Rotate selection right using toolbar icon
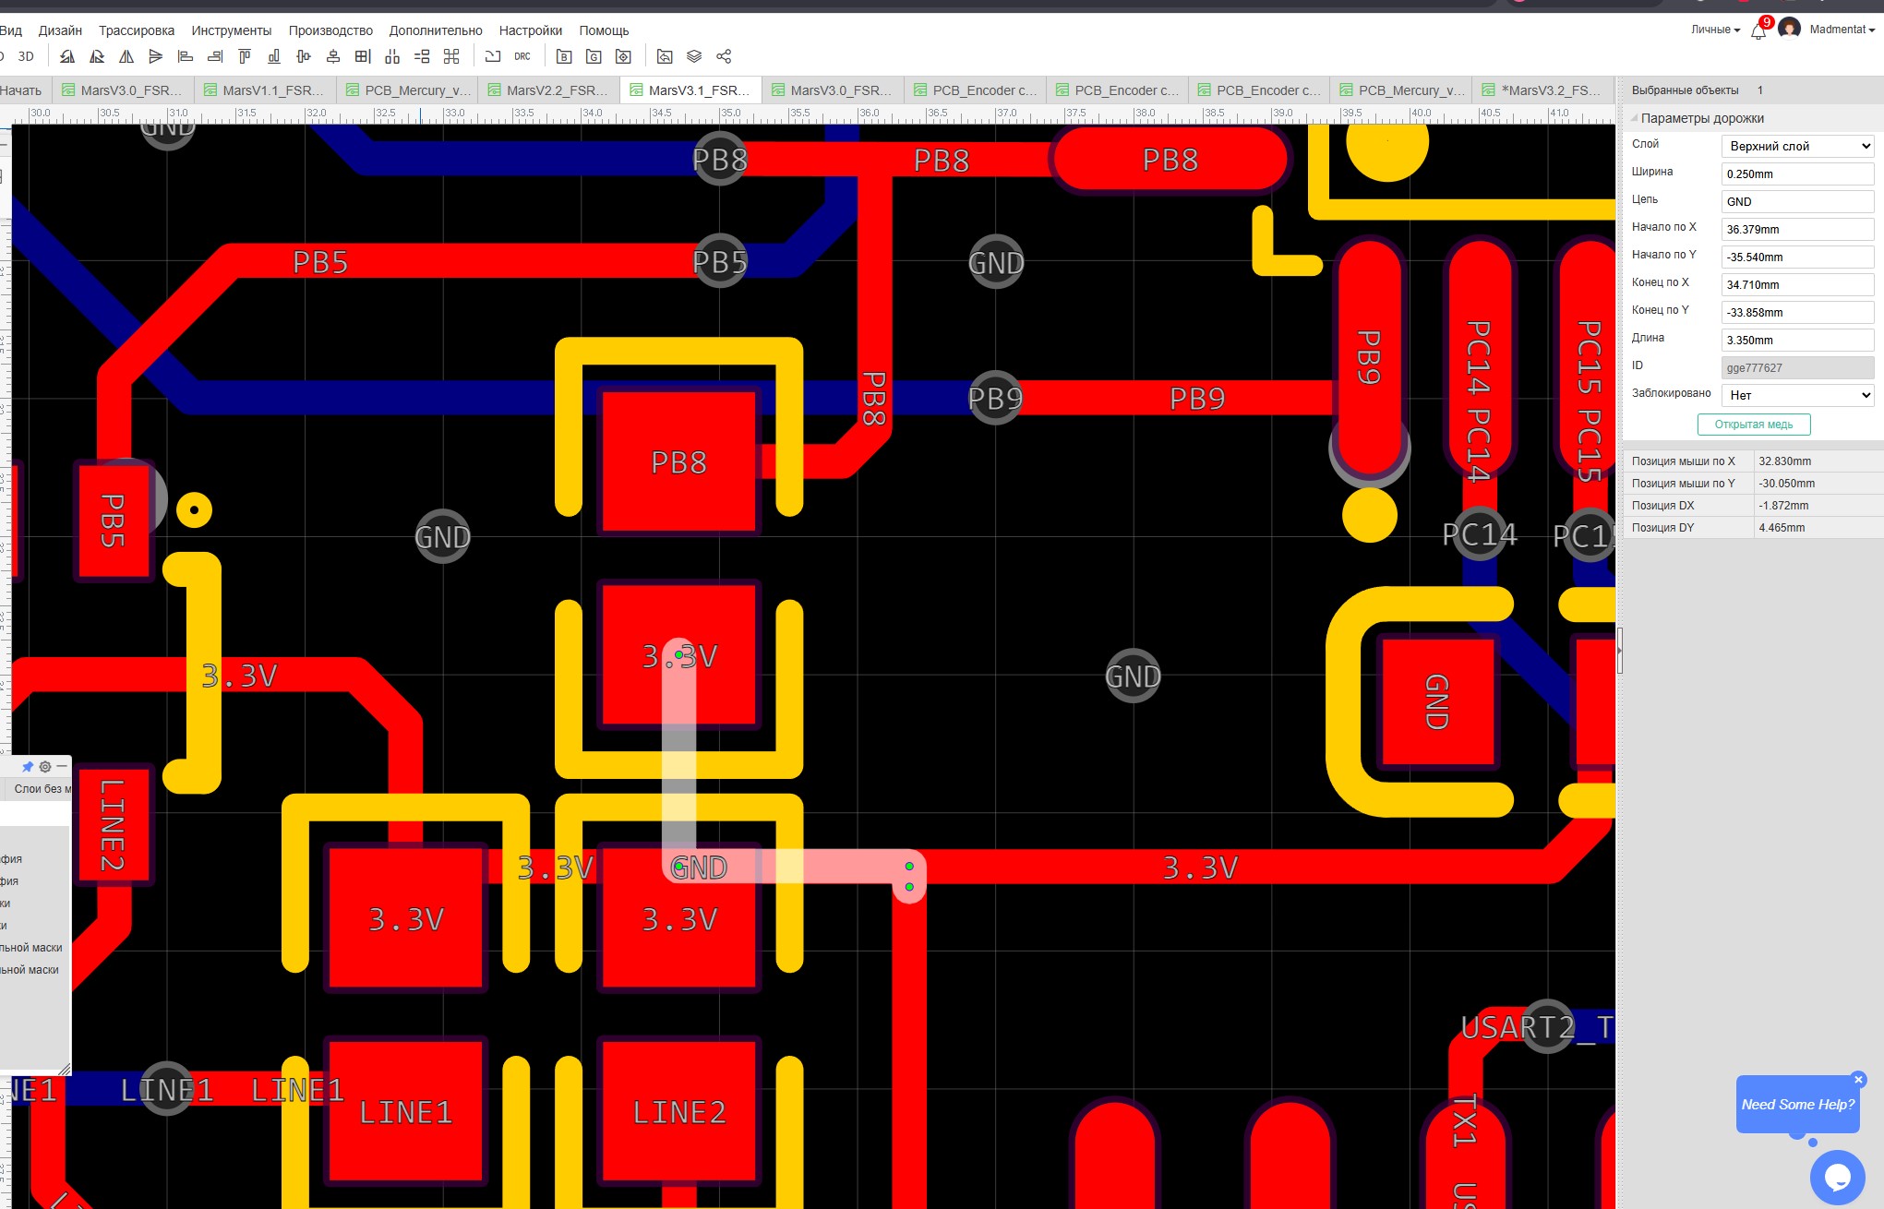This screenshot has width=1884, height=1209. coord(97,56)
